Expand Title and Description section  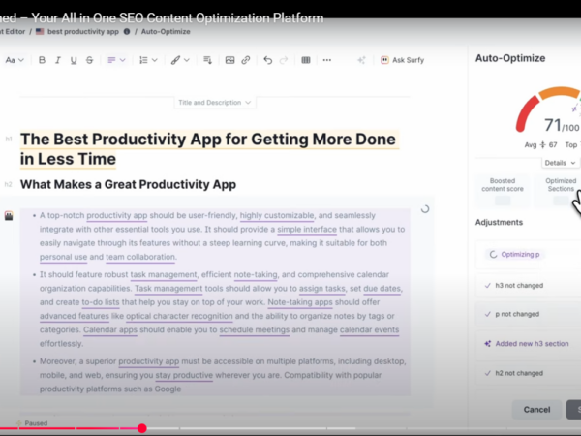(215, 103)
